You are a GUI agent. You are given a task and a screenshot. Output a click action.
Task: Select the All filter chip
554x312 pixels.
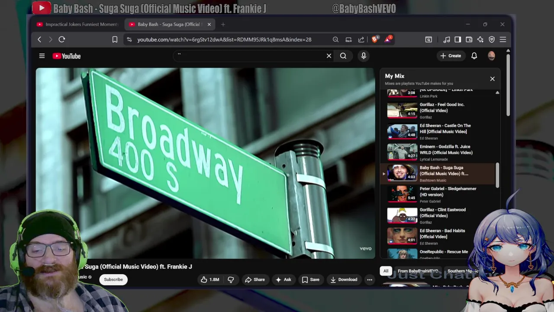[x=386, y=271]
